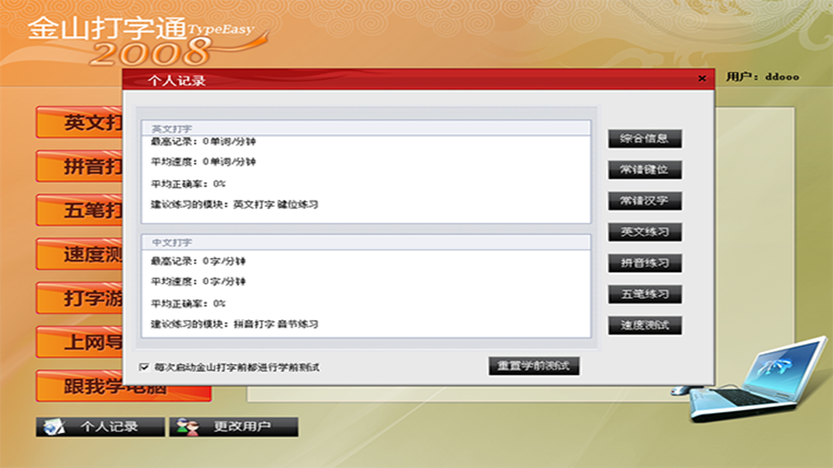Switch to 常错键位 view

[x=644, y=170]
